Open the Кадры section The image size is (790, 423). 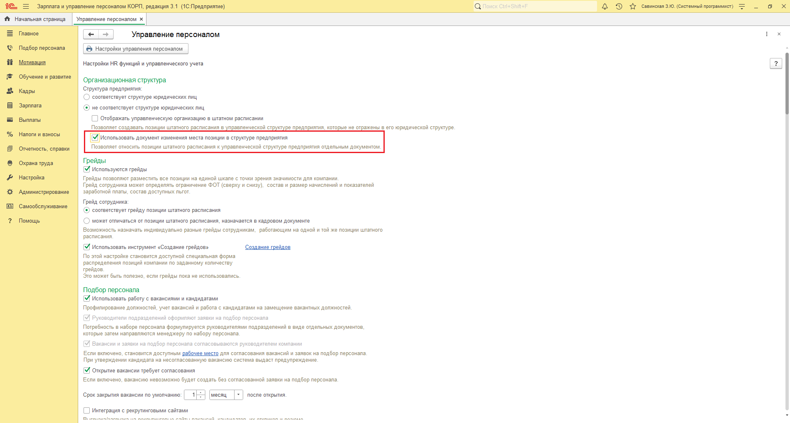27,91
